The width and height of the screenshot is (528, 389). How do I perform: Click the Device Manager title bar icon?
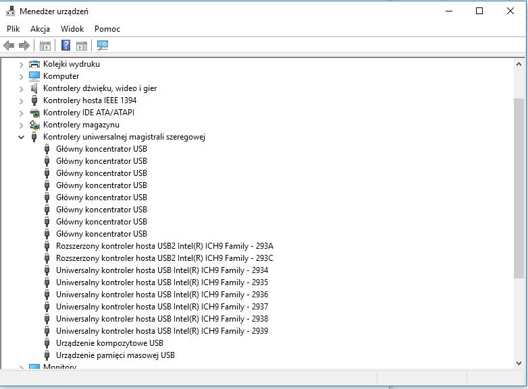(x=11, y=11)
